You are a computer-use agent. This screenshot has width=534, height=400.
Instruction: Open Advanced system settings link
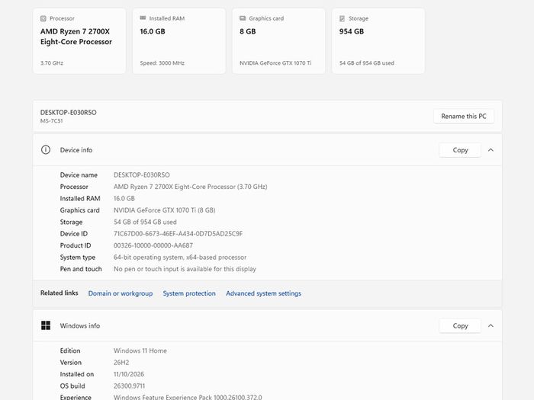click(264, 293)
